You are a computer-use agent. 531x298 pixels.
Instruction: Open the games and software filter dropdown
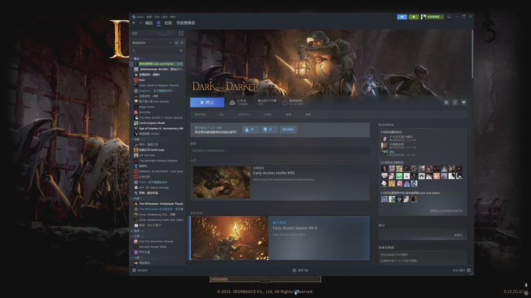point(152,43)
